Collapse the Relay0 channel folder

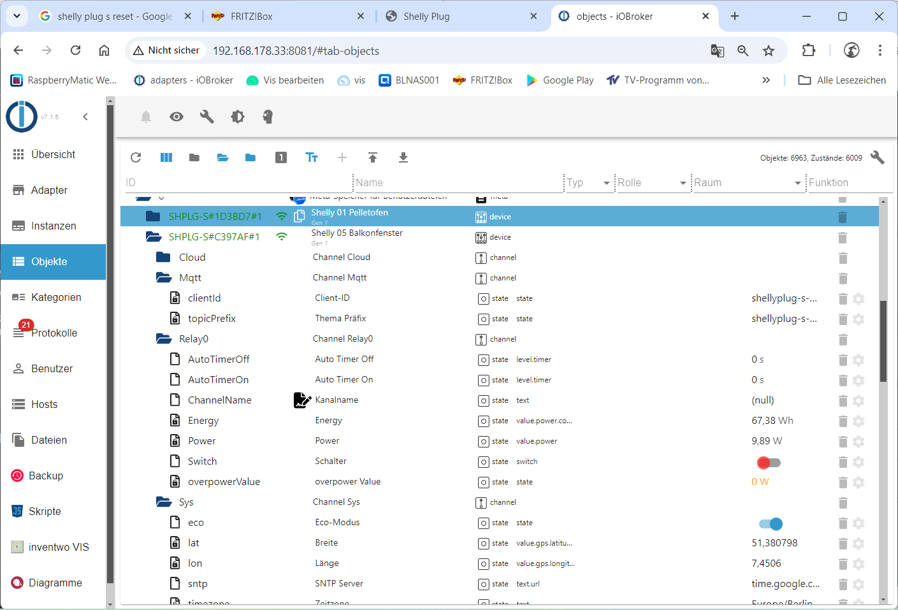click(164, 338)
